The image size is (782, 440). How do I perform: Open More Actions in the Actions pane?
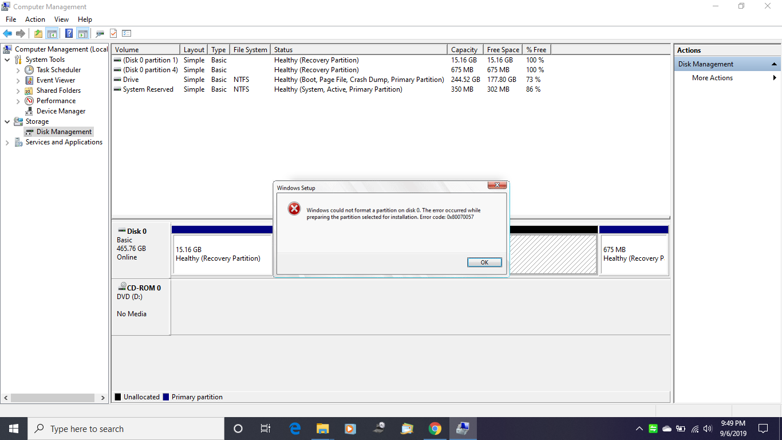712,77
